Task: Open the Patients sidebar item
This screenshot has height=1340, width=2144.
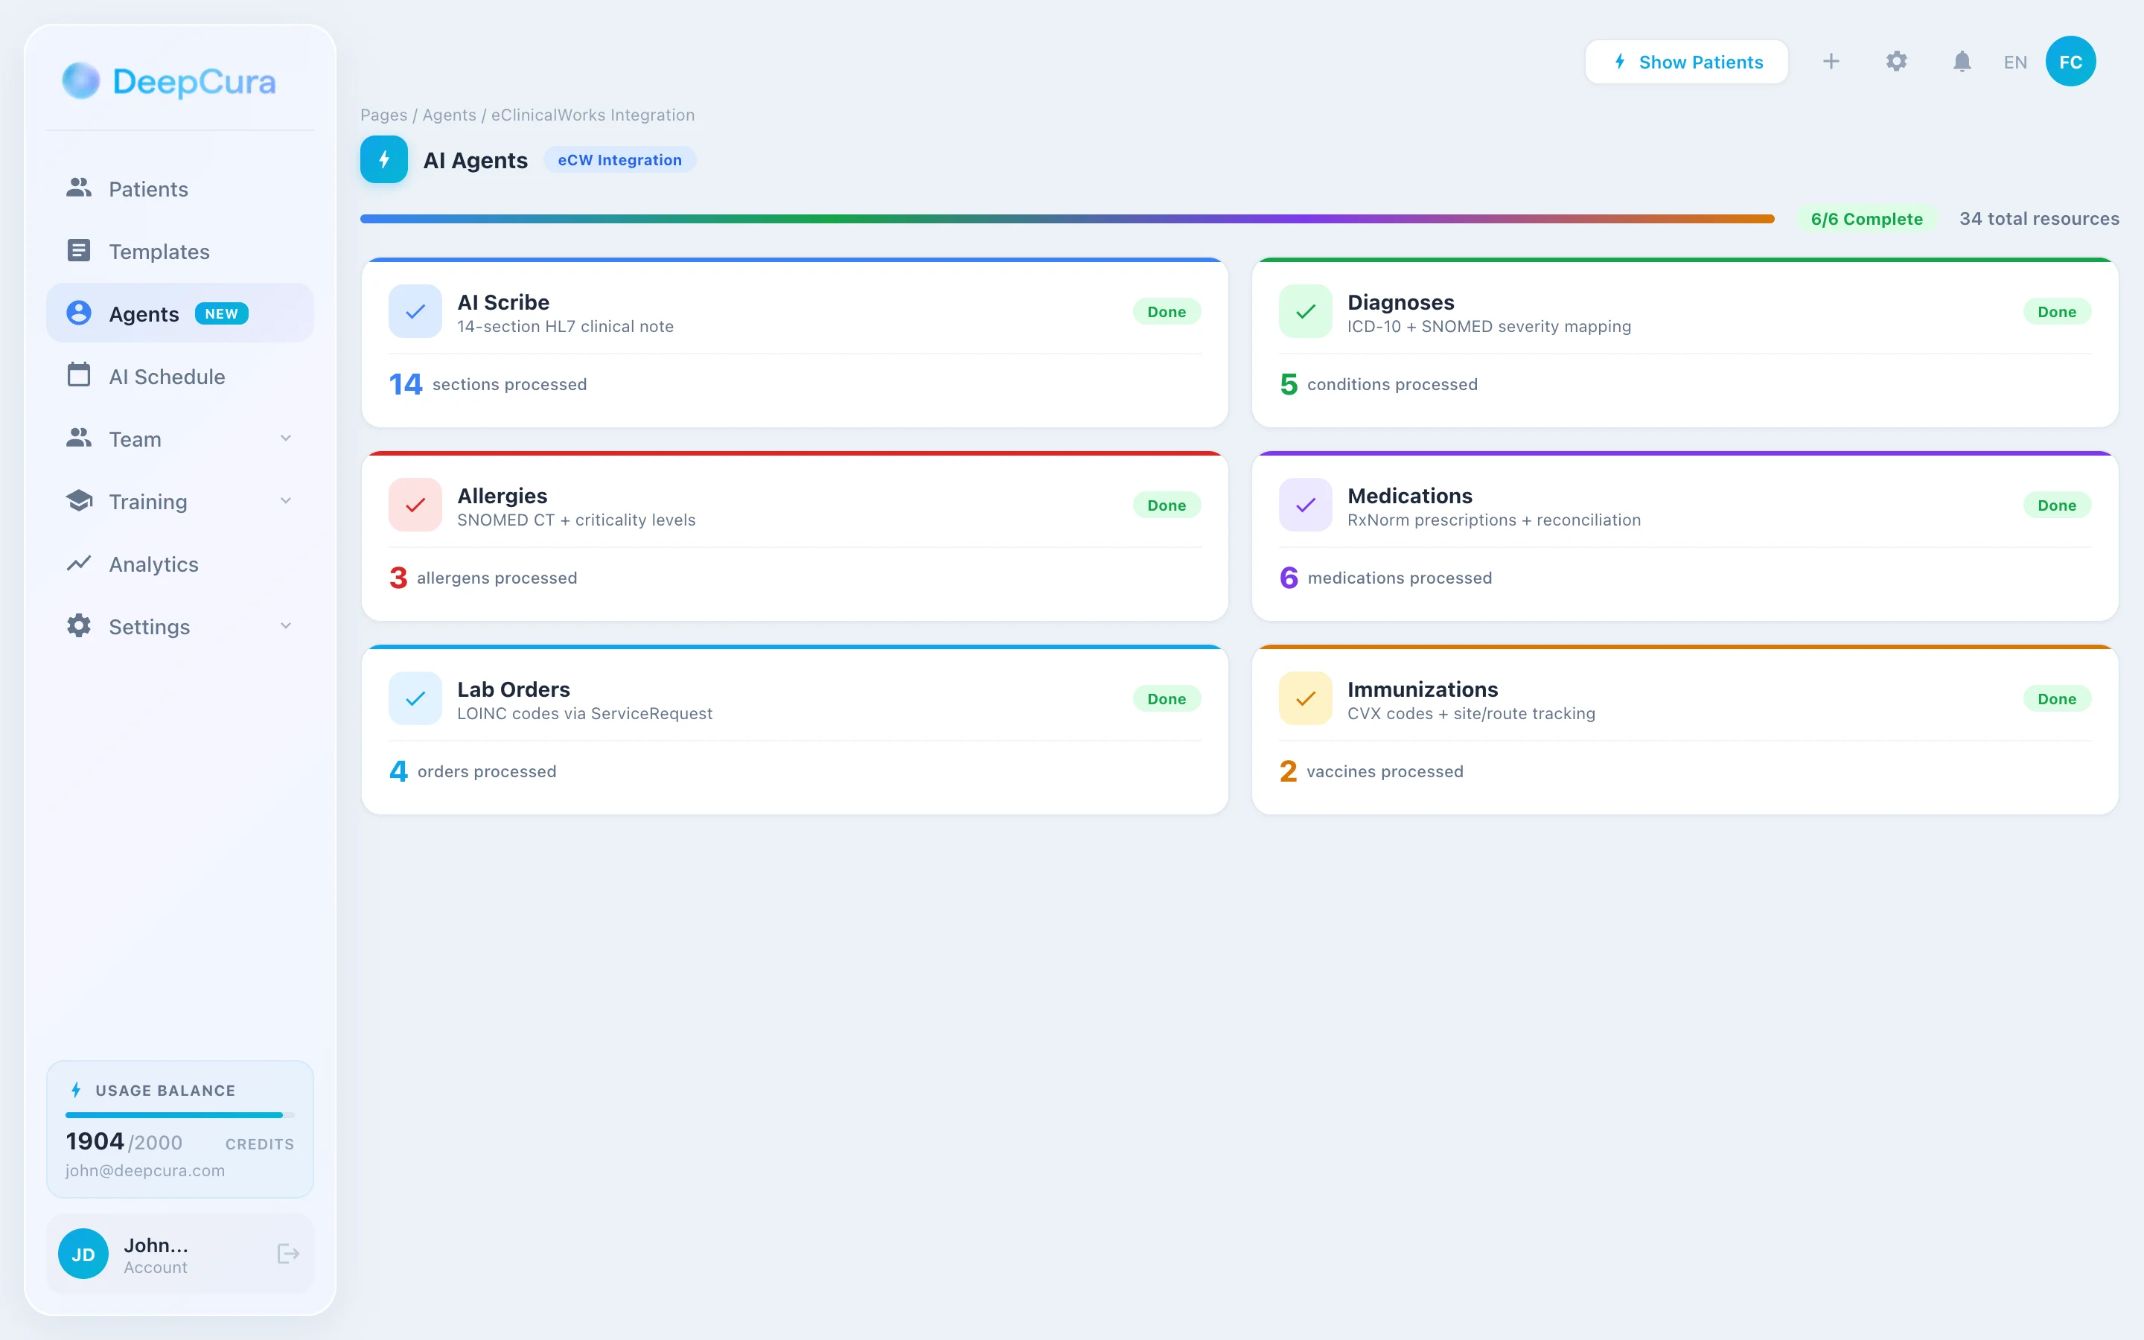Action: click(148, 189)
